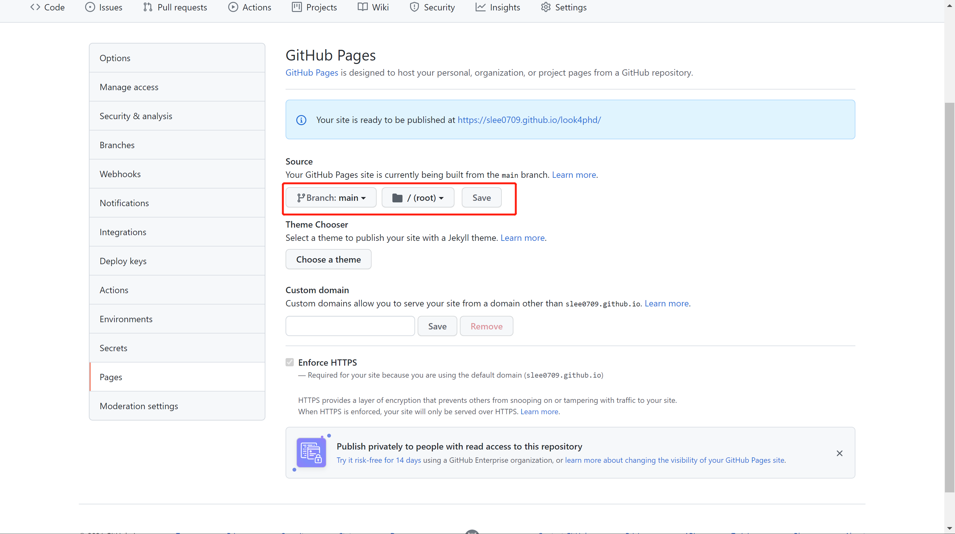Open the published site URL link
Screen dimensions: 955x534
[x=529, y=120]
